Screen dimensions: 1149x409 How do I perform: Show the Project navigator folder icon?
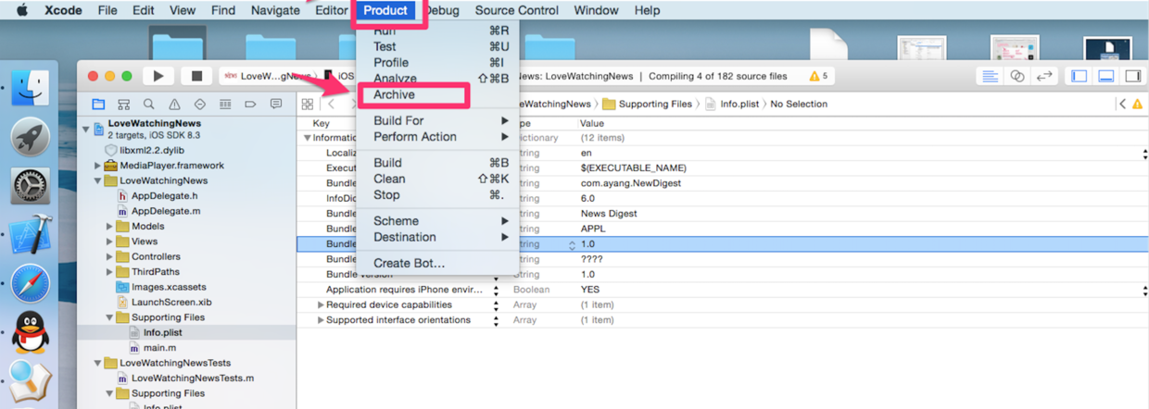tap(98, 105)
